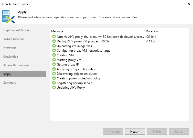The height and width of the screenshot is (138, 193).
Task: Select 'Registering backup server' log entry
Action: click(x=74, y=83)
